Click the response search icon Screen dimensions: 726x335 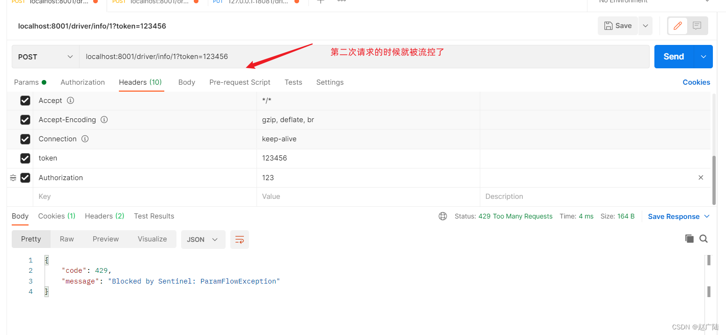[704, 239]
